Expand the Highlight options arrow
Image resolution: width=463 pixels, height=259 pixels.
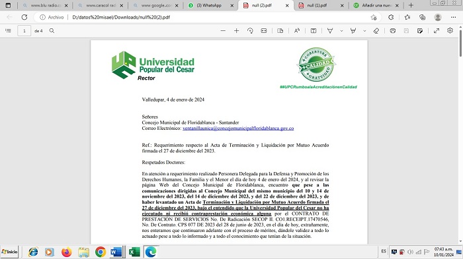pos(364,30)
